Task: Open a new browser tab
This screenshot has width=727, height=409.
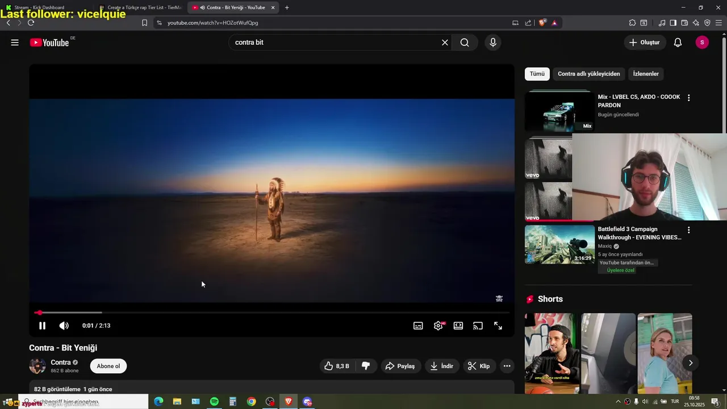Action: (x=287, y=7)
